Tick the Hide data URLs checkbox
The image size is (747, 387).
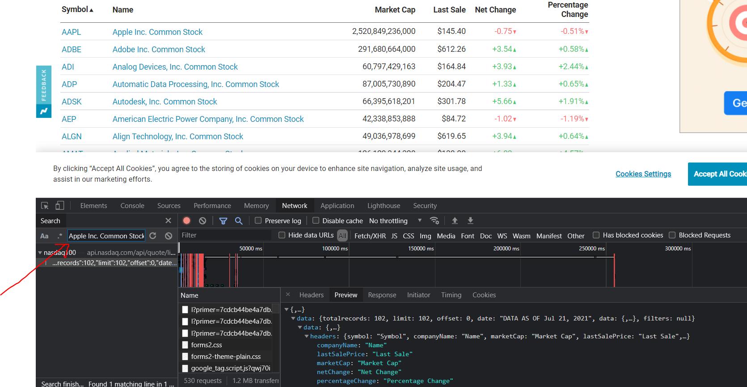click(x=282, y=235)
